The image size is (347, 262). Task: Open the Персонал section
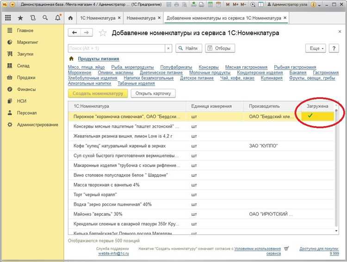tap(26, 113)
